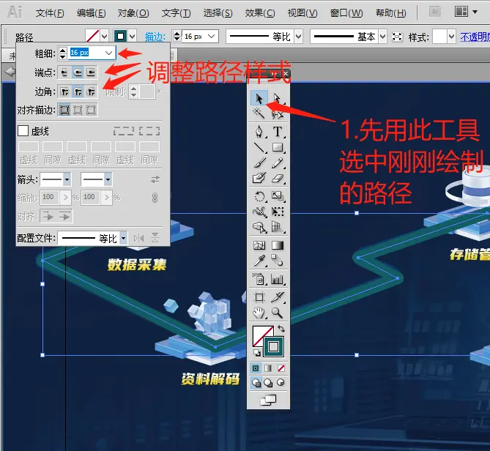490x451 pixels.
Task: Expand 等比 width profile dropdown in control bar
Action: pos(299,37)
